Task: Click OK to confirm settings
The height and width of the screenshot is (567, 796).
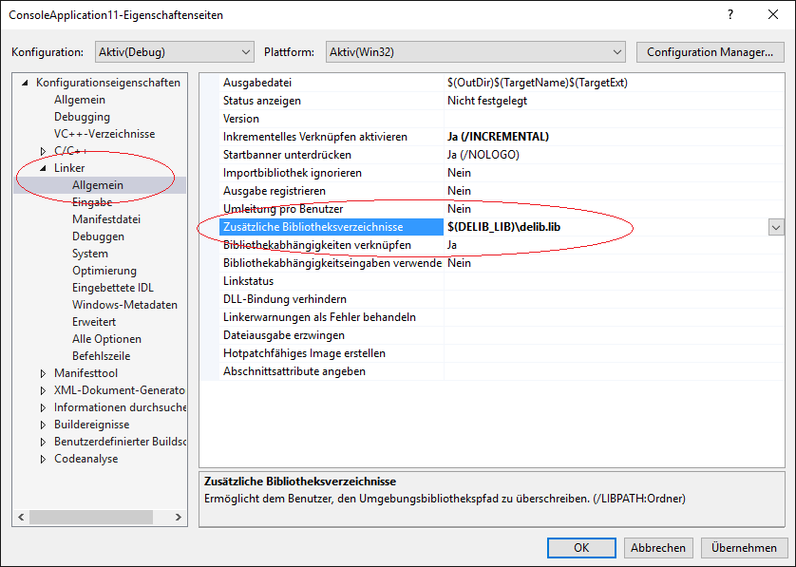Action: (x=581, y=548)
